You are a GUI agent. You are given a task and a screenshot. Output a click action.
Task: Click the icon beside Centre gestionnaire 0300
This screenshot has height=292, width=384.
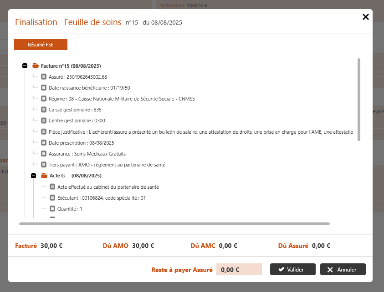[44, 121]
